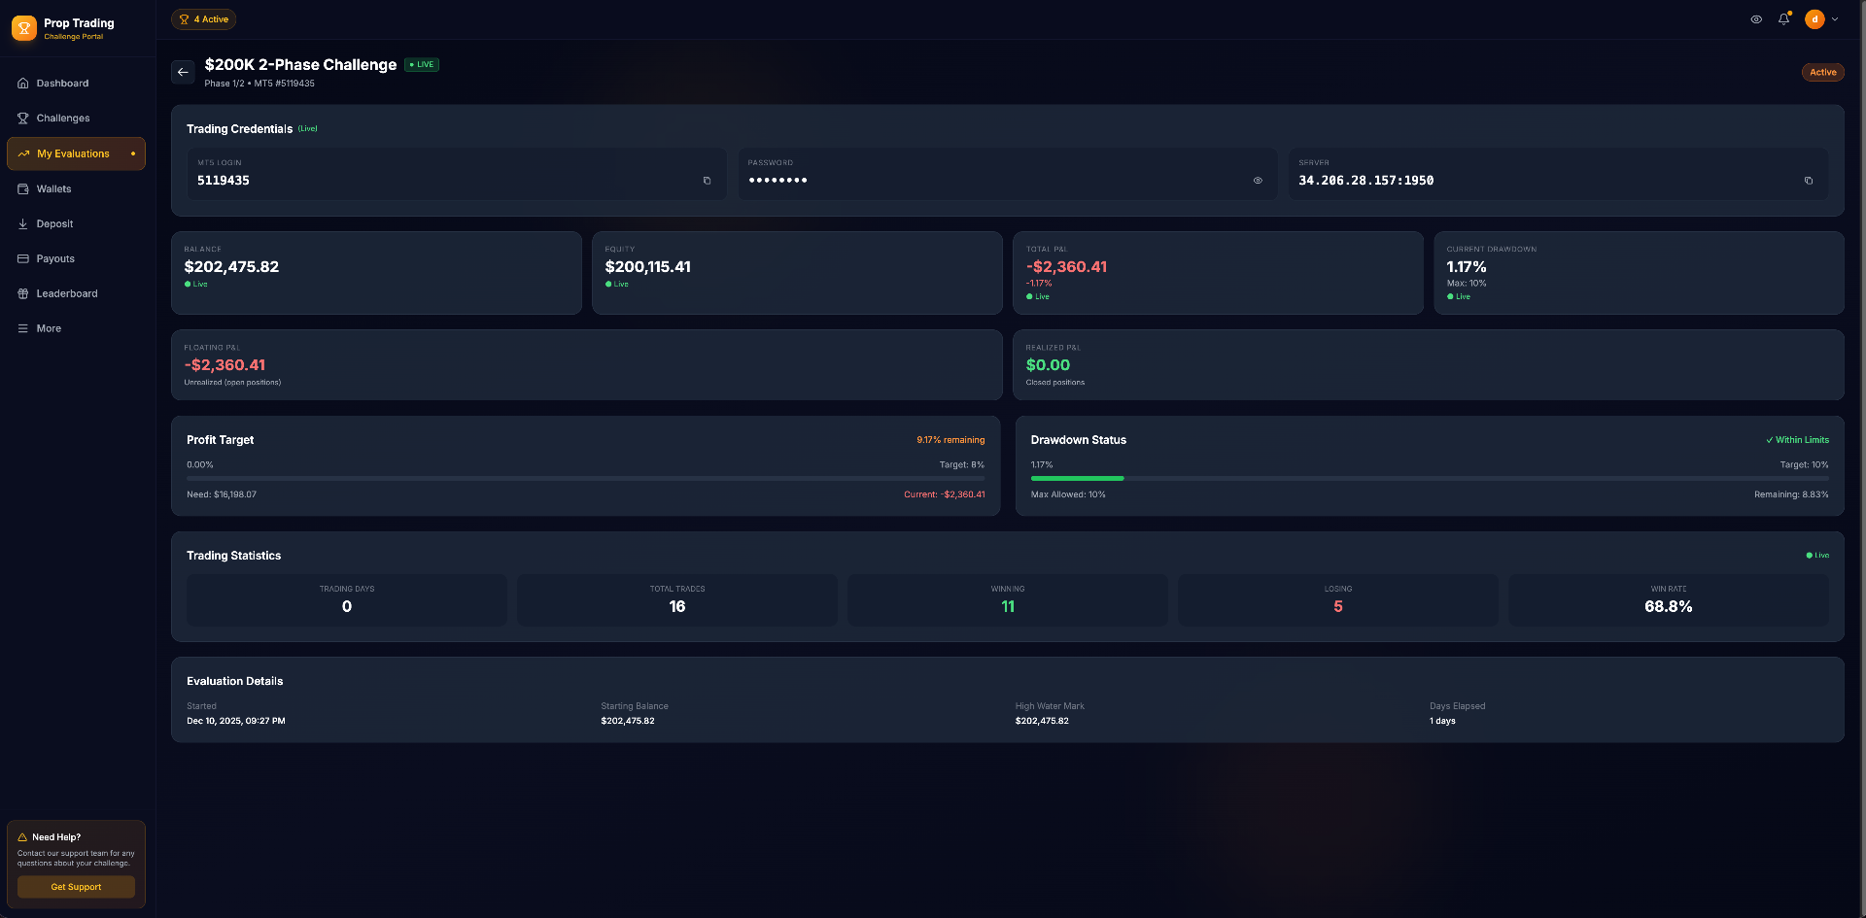This screenshot has width=1866, height=918.
Task: Click the Get Support button
Action: pos(76,887)
